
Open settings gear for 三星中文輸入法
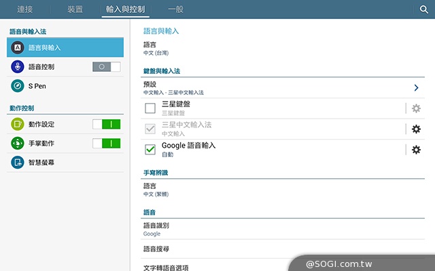pos(416,129)
